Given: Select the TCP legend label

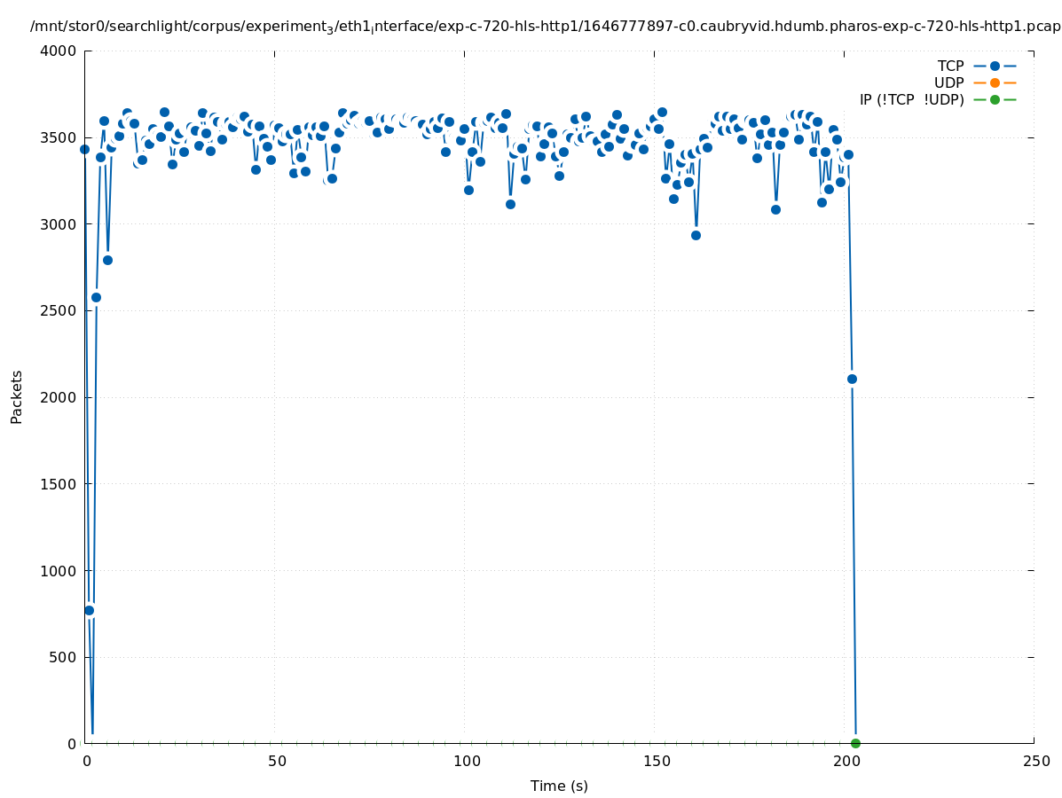Looking at the screenshot, I should [x=950, y=66].
